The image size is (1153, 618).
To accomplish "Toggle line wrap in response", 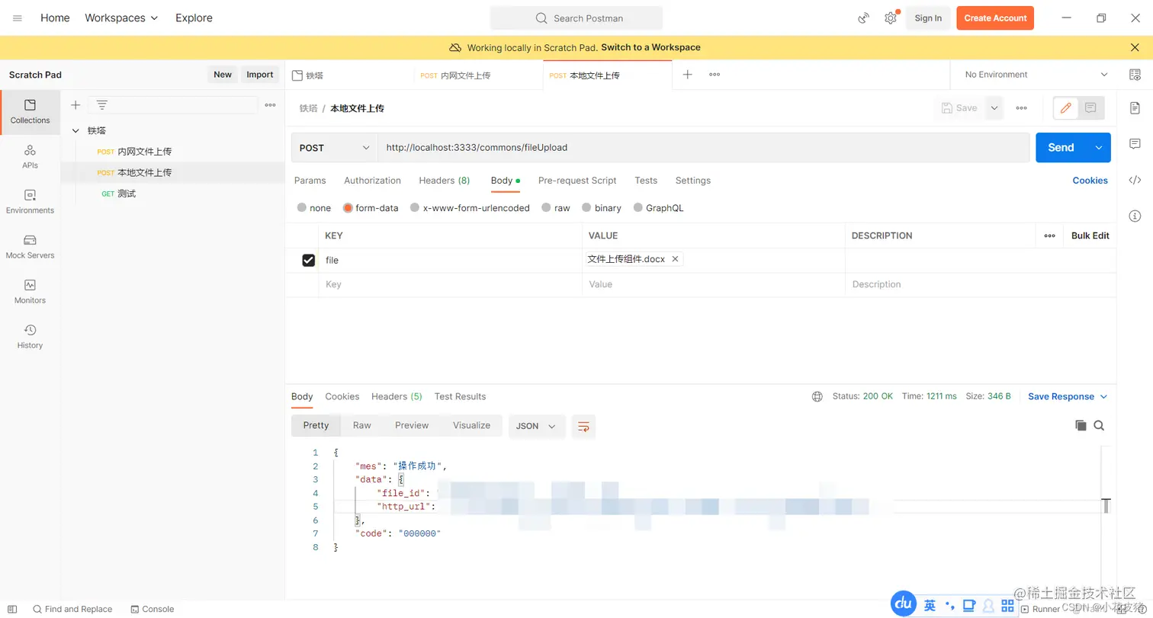I will tap(583, 426).
